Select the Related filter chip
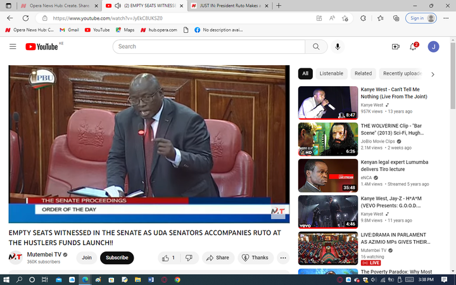 [363, 73]
